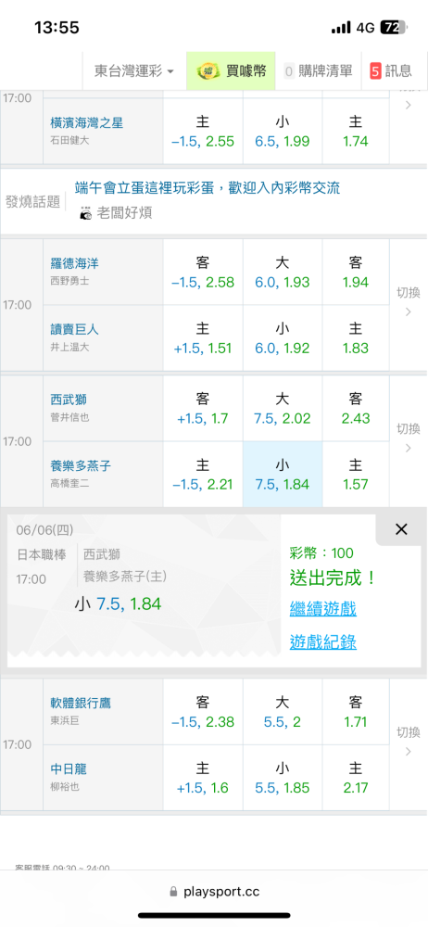Choose 主 1.74 for 橫濱海灣之星
This screenshot has height=927, width=428.
[x=356, y=132]
